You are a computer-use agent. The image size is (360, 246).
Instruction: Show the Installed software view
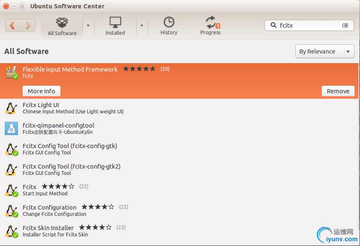click(x=115, y=26)
